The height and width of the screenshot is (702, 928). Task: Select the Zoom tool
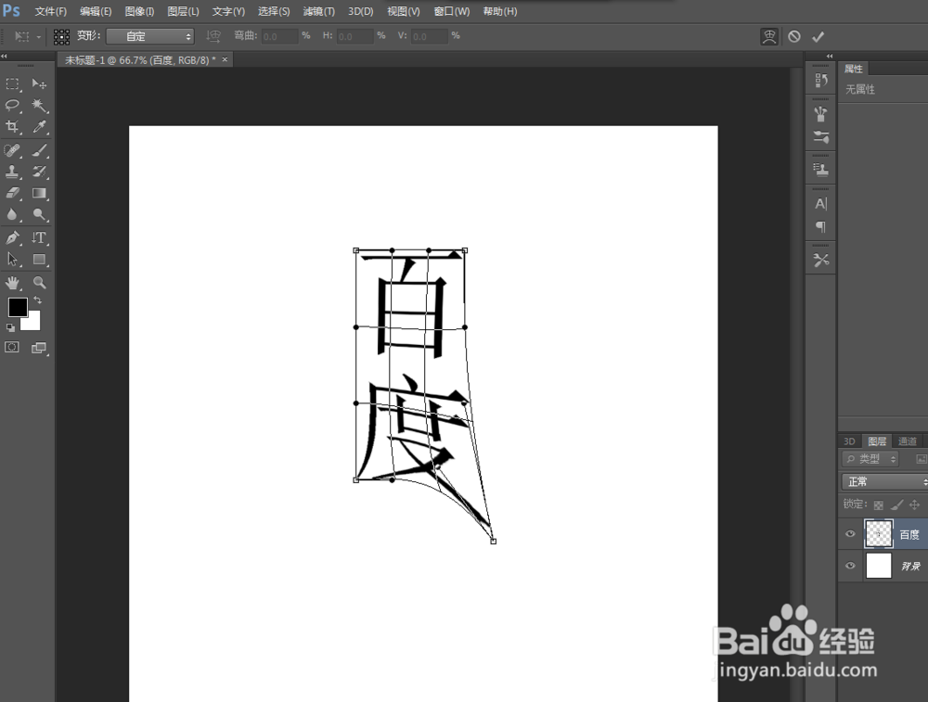pyautogui.click(x=39, y=283)
